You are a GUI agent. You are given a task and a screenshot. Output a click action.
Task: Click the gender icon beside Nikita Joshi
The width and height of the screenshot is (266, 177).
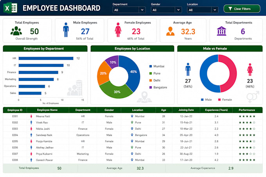tap(31, 129)
